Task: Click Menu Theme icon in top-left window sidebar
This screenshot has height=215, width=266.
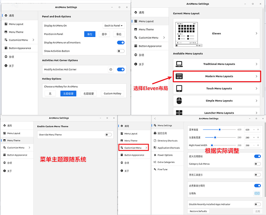Action: tap(6, 32)
